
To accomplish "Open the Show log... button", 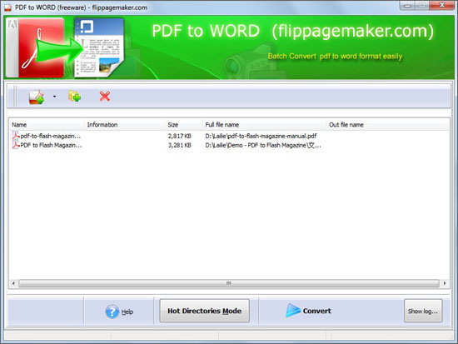I will point(423,311).
